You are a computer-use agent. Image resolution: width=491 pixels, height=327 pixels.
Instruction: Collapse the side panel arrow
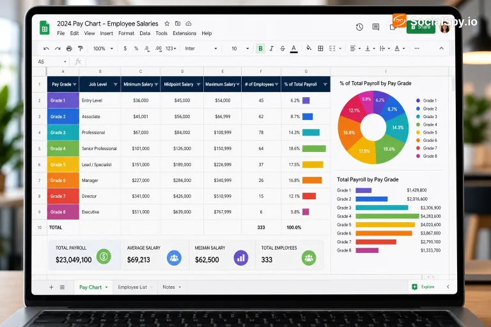(x=448, y=287)
